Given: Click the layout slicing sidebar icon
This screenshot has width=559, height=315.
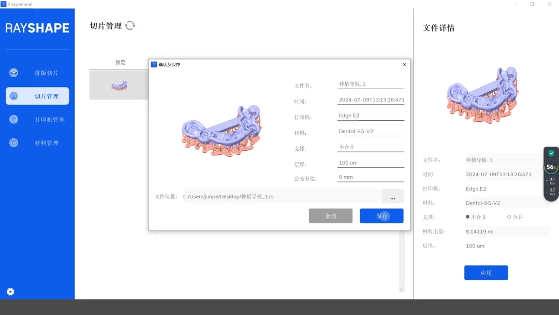Looking at the screenshot, I should click(14, 73).
